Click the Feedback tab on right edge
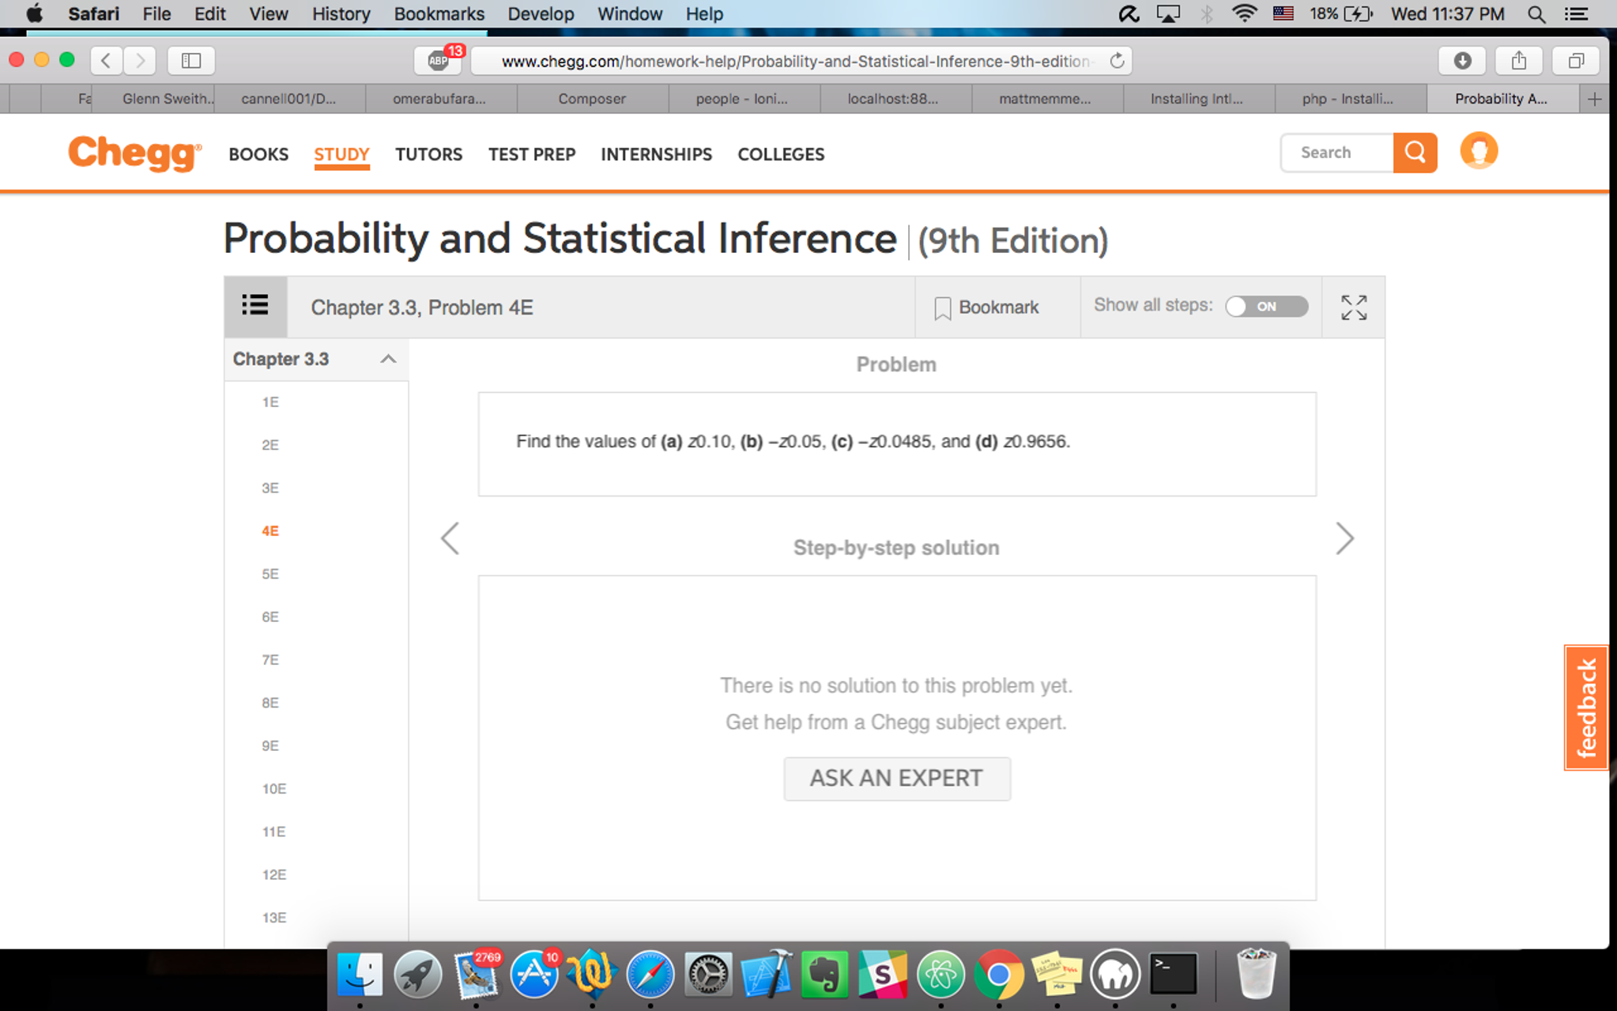This screenshot has width=1617, height=1011. 1587,704
